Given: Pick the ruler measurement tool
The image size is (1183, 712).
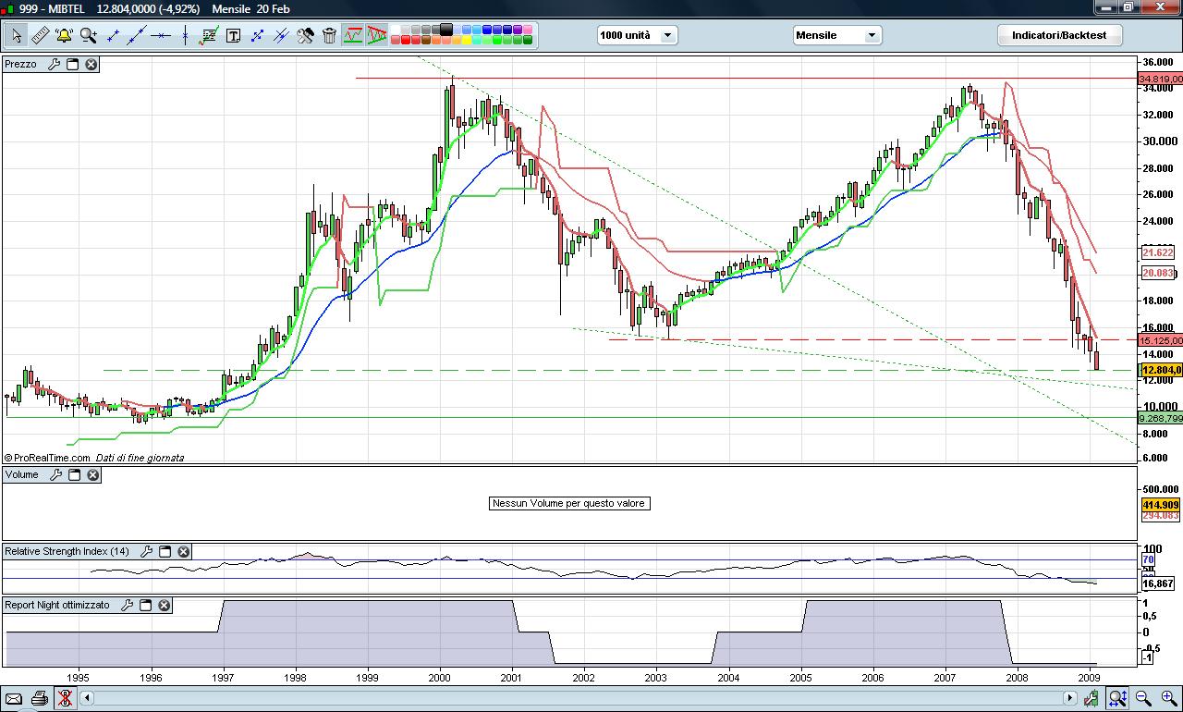Looking at the screenshot, I should coord(40,36).
